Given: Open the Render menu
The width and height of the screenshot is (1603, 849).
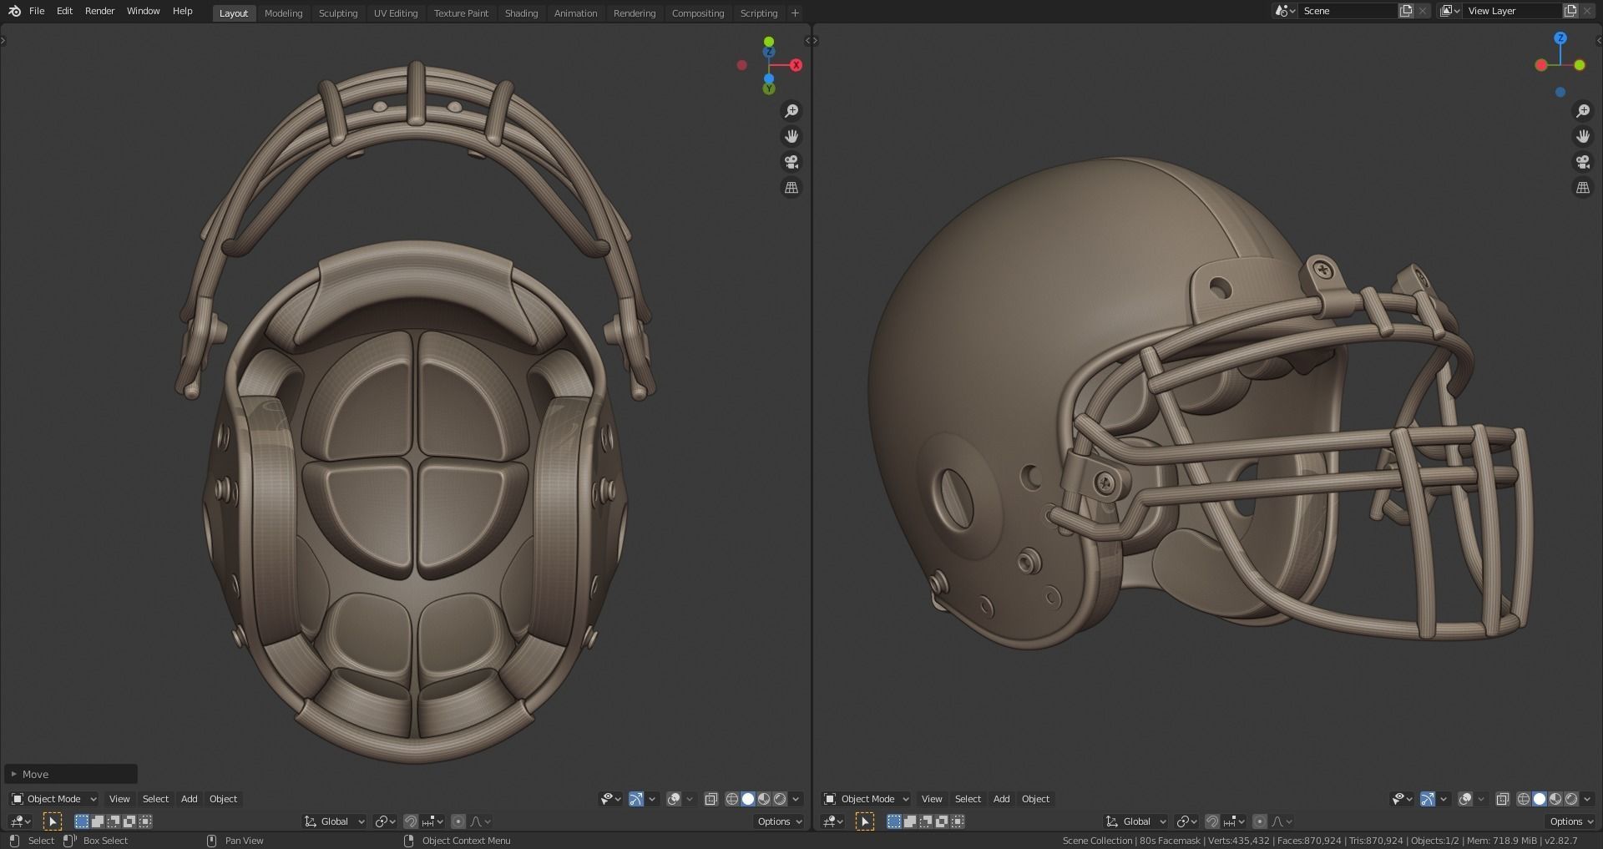Looking at the screenshot, I should pos(100,11).
